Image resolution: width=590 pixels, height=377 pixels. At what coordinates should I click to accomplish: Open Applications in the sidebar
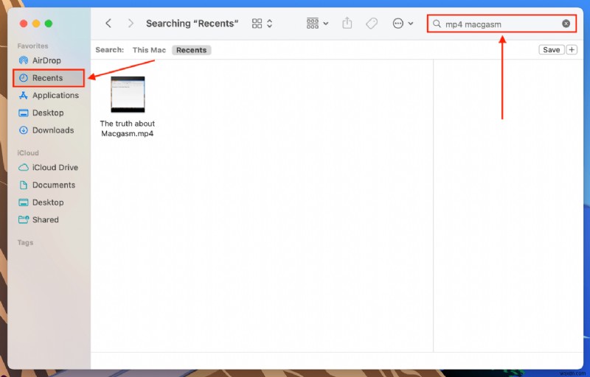(x=48, y=96)
